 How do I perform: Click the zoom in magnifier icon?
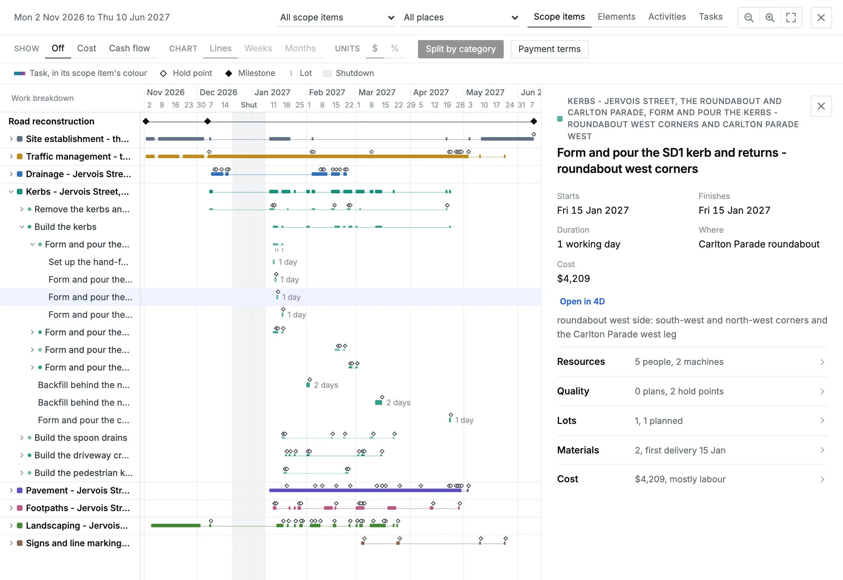tap(770, 18)
